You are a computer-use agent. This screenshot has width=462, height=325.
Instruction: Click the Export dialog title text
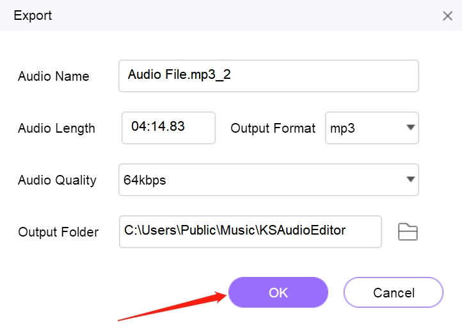33,15
